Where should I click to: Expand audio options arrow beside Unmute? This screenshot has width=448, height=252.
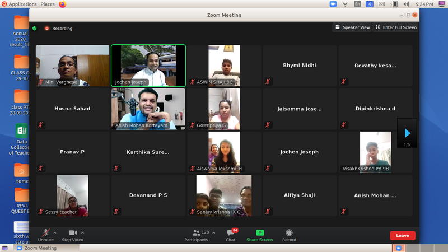(x=55, y=232)
